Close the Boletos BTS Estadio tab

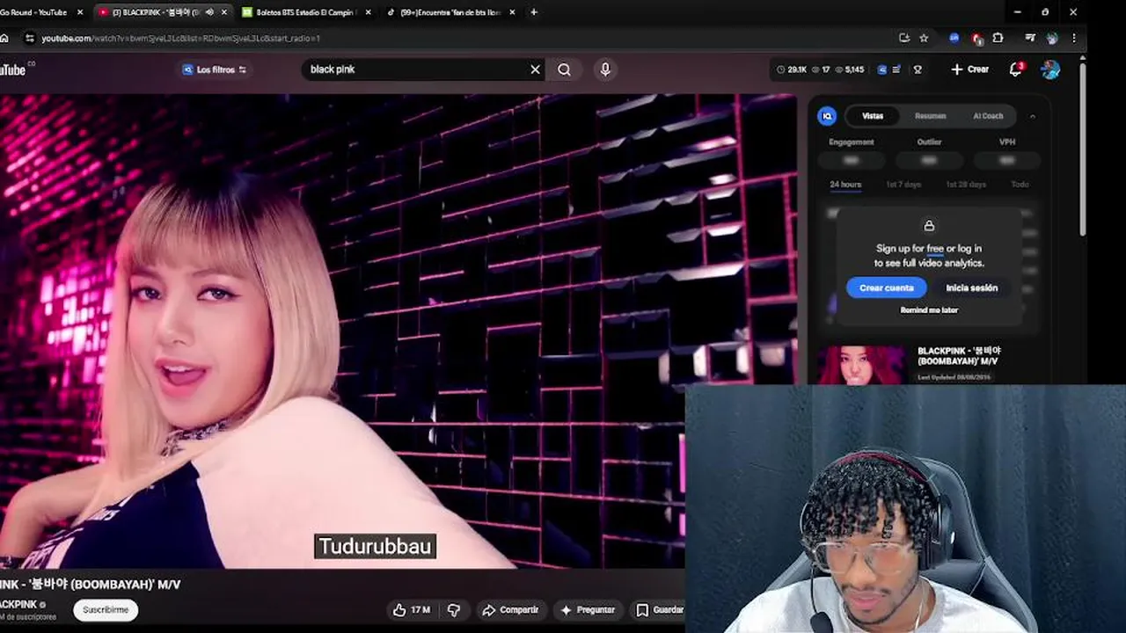368,12
